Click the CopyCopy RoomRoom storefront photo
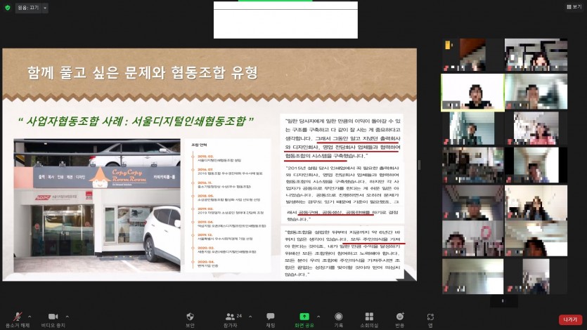 [x=97, y=205]
